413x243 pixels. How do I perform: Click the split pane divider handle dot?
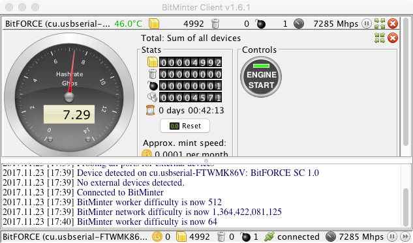coord(206,161)
